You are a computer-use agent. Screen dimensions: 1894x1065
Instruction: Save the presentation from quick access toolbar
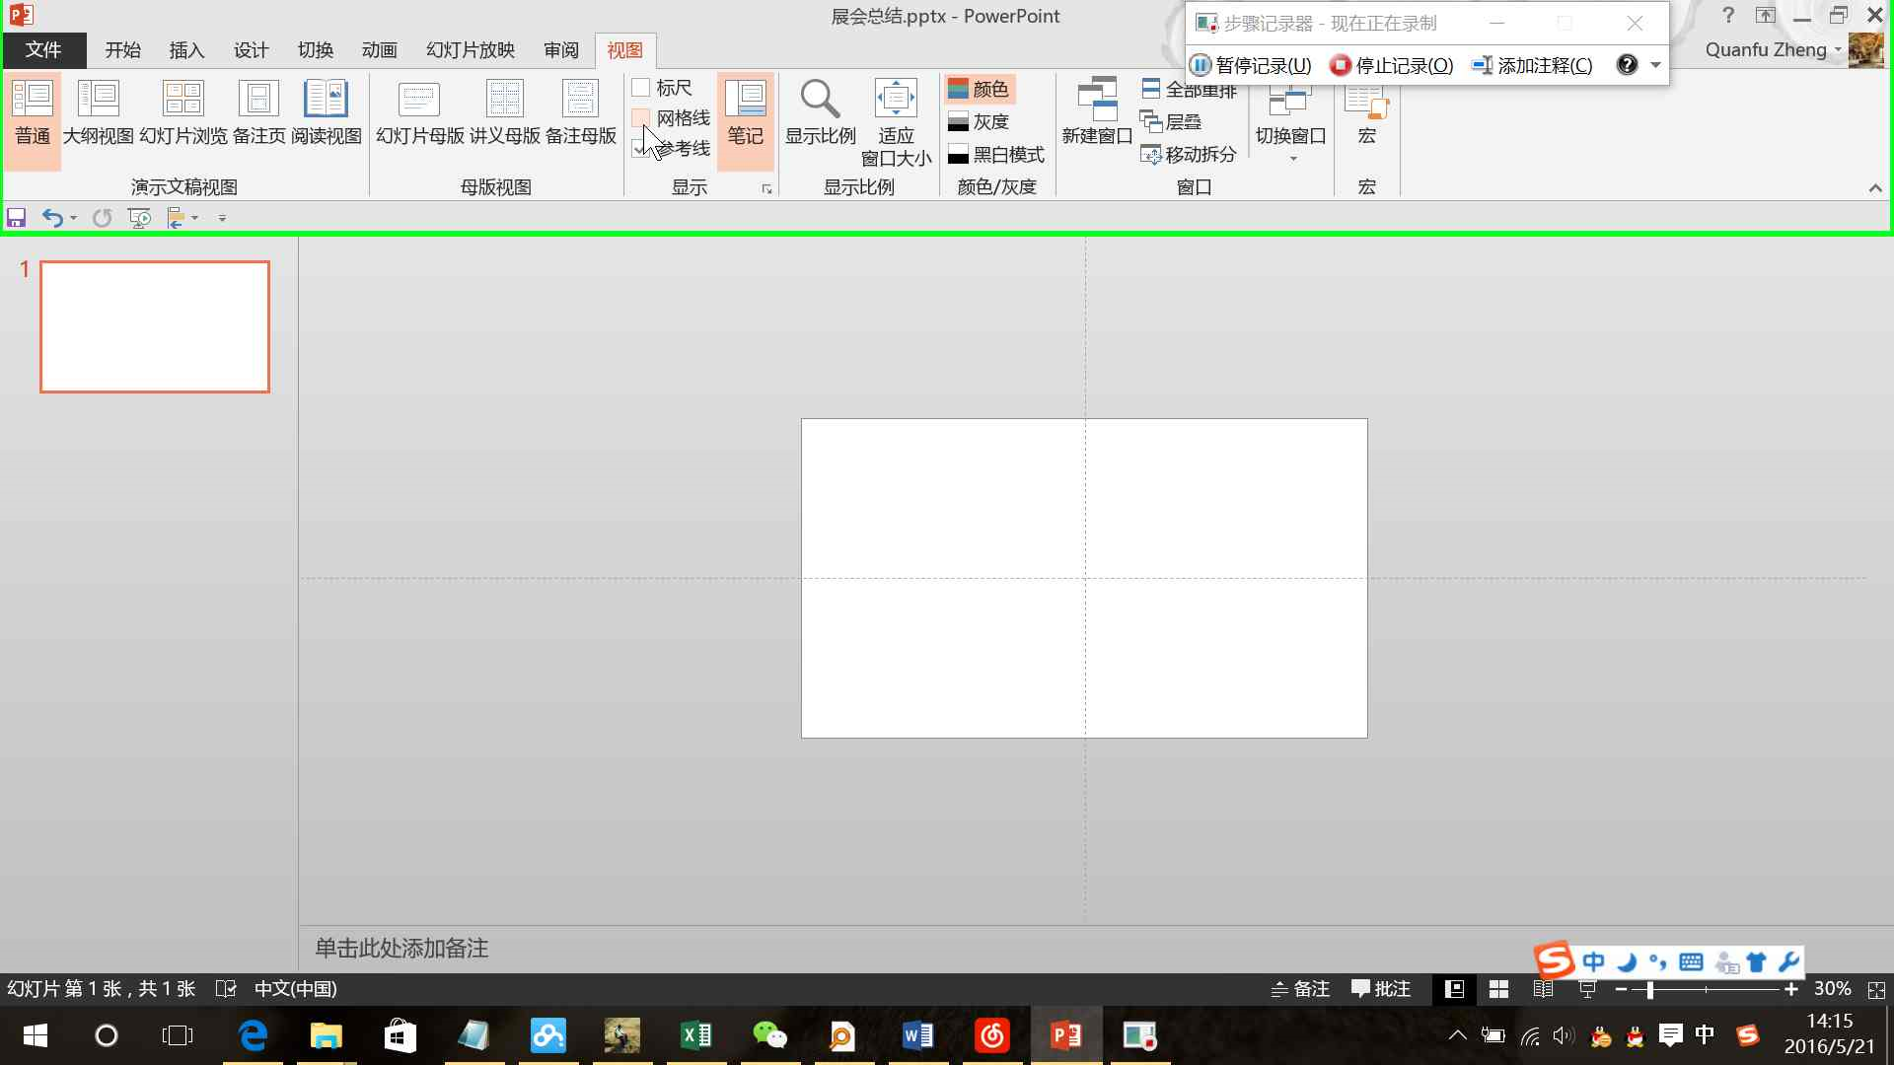[16, 218]
